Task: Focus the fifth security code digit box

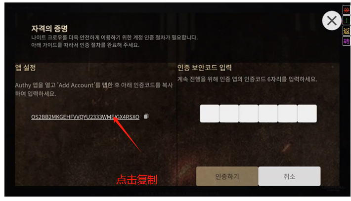Action: point(287,114)
